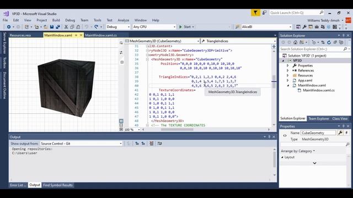Open the Server Explorer side tab
Image resolution: width=353 pixels, height=198 pixels.
(x=4, y=43)
